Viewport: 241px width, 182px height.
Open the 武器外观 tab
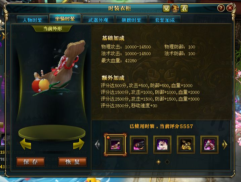[98, 20]
